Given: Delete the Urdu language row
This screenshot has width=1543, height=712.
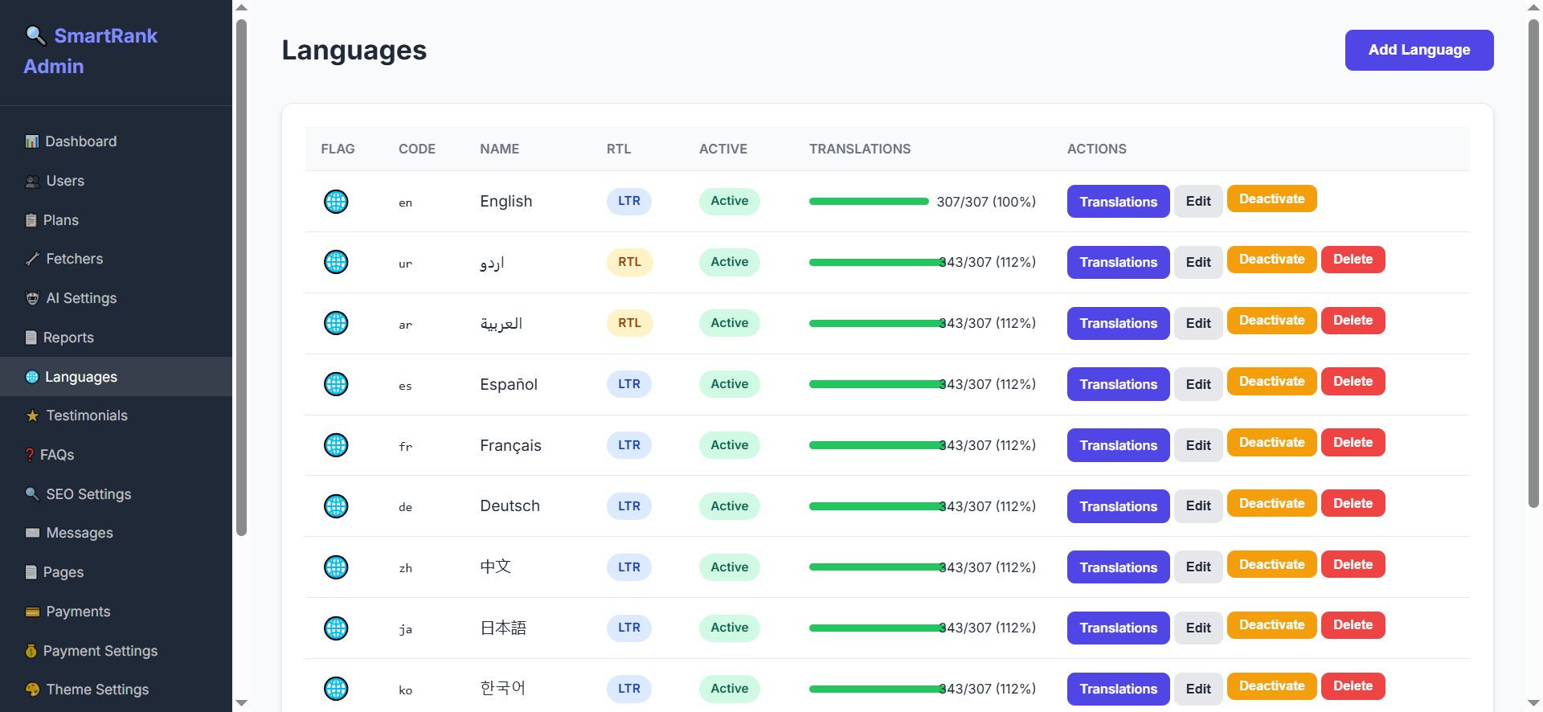Looking at the screenshot, I should coord(1353,260).
